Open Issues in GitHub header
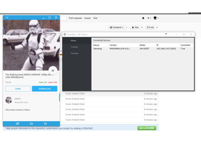 click(88, 18)
